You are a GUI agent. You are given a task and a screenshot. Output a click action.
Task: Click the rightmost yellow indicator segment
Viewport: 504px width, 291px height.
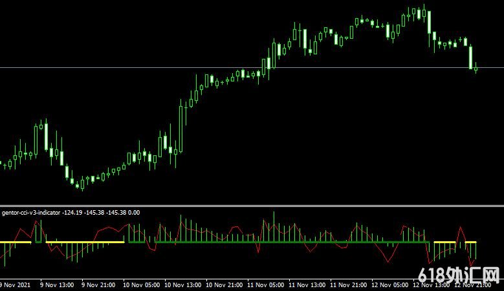coord(470,242)
